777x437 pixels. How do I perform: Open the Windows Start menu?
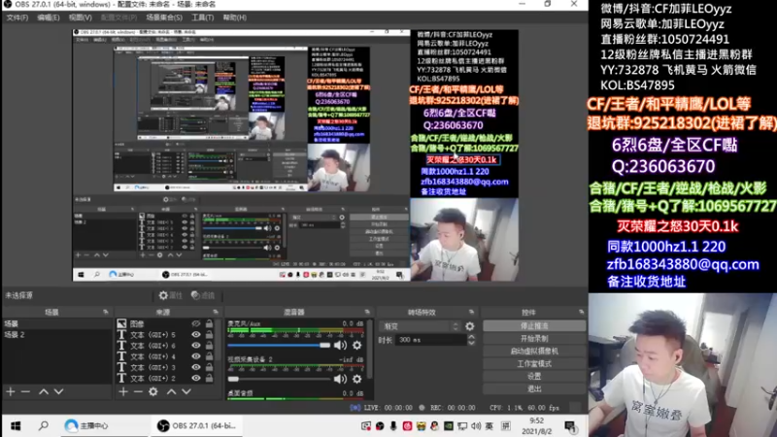click(x=16, y=425)
